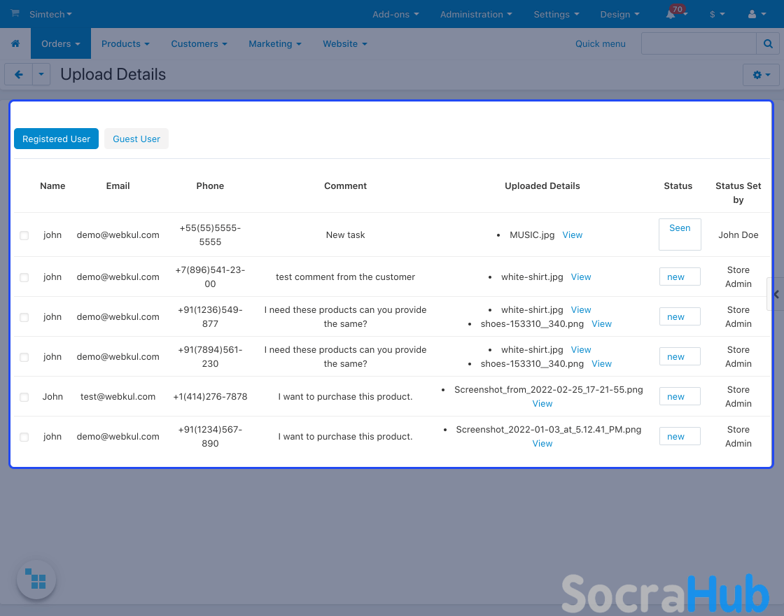Click the home icon in navigation bar
Screen dimensions: 784x616
tap(15, 43)
